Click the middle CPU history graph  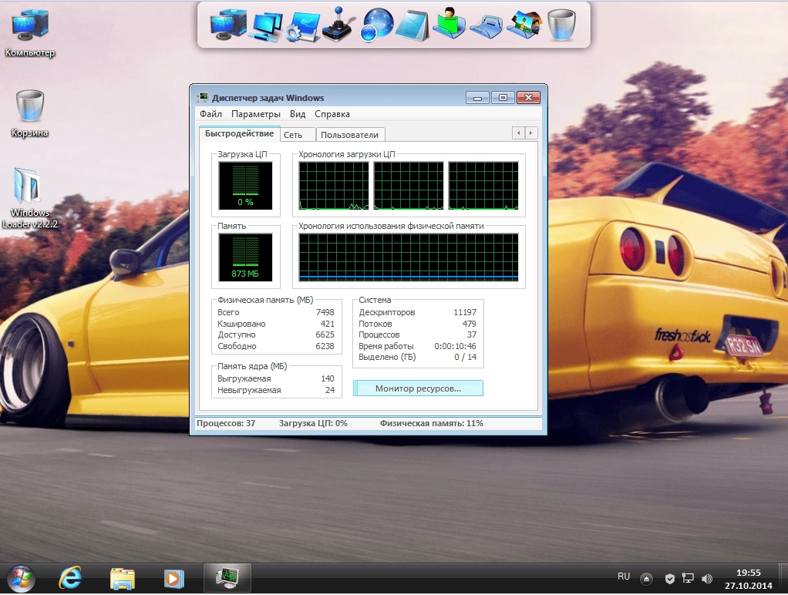409,186
